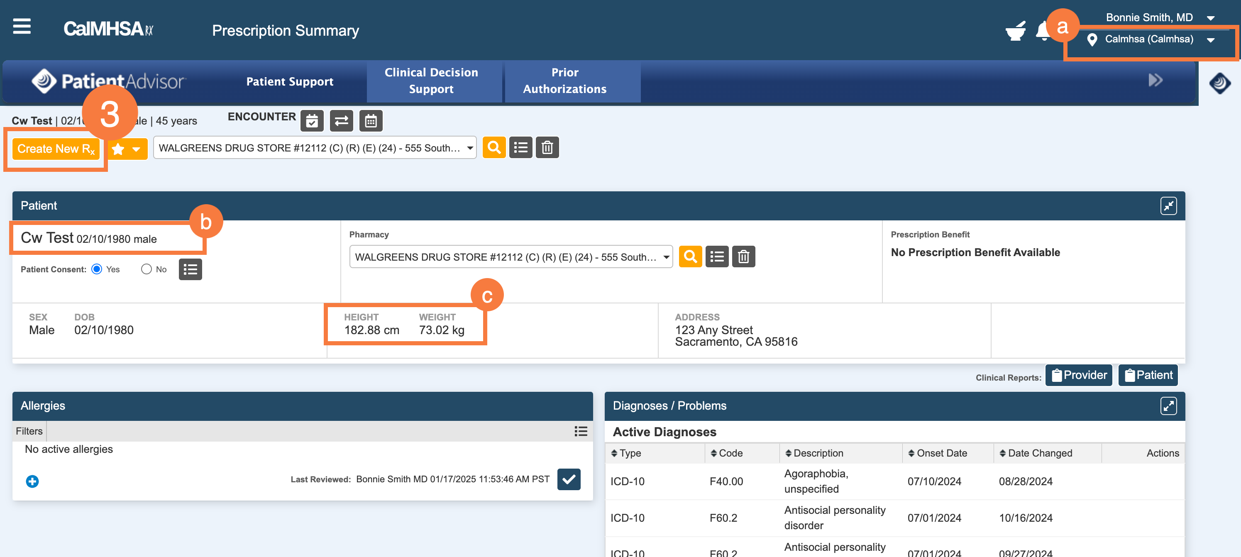Open the Prior Authorizations tab
Viewport: 1241px width, 557px height.
pos(564,81)
